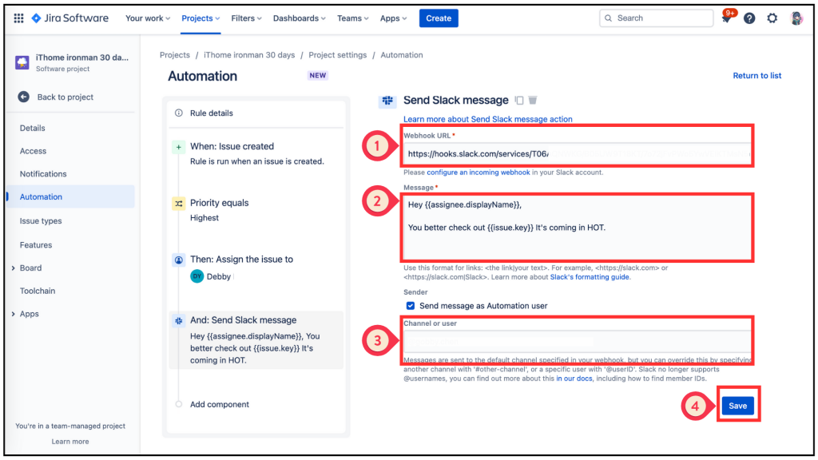Screen dimensions: 818x460
Task: Select the When: Issue created step
Action: point(256,153)
